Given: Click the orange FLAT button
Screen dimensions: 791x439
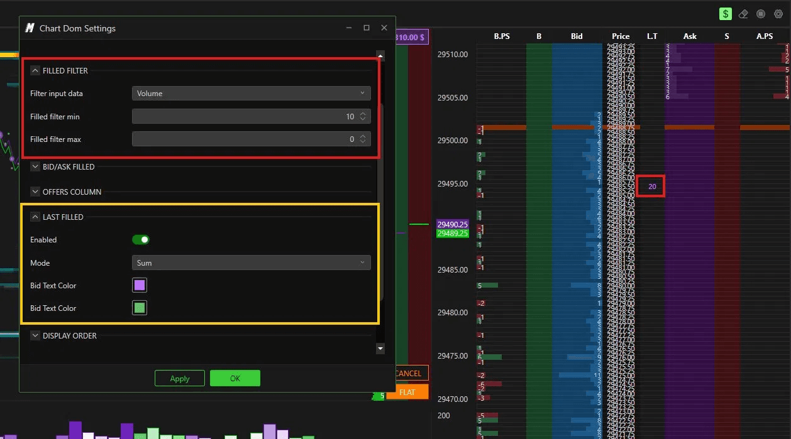Looking at the screenshot, I should click(407, 392).
